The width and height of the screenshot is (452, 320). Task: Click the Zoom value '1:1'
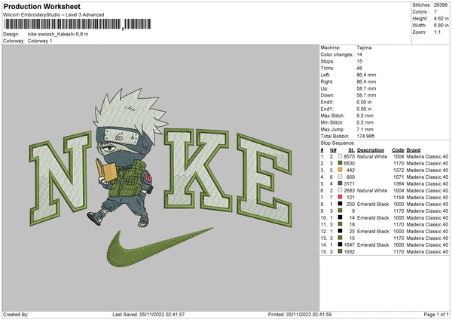437,32
